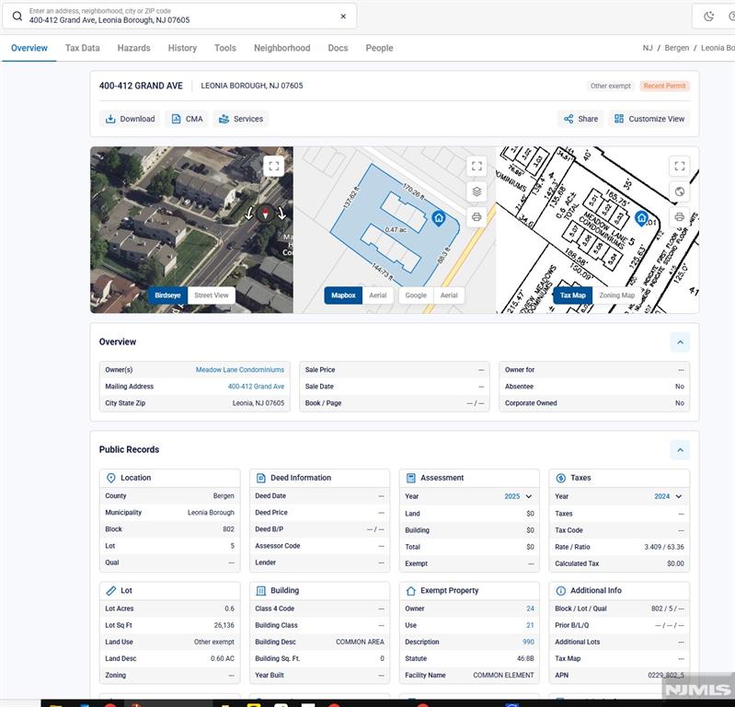Switch to the Tax Data tab

82,48
